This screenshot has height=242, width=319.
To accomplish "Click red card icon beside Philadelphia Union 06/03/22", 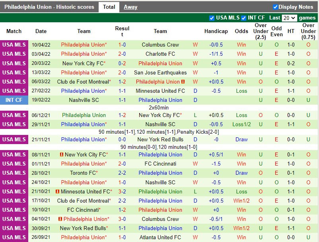I will point(183,82).
